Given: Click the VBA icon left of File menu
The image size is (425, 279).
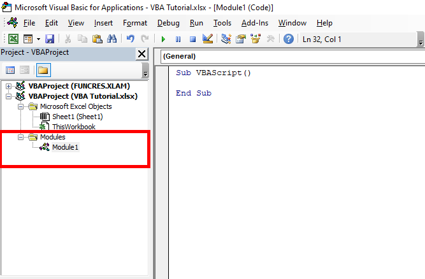Looking at the screenshot, I should pos(13,23).
